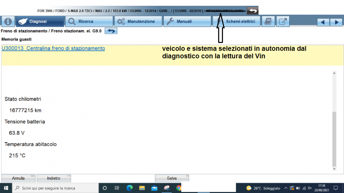Click the external link export icon

tap(283, 21)
